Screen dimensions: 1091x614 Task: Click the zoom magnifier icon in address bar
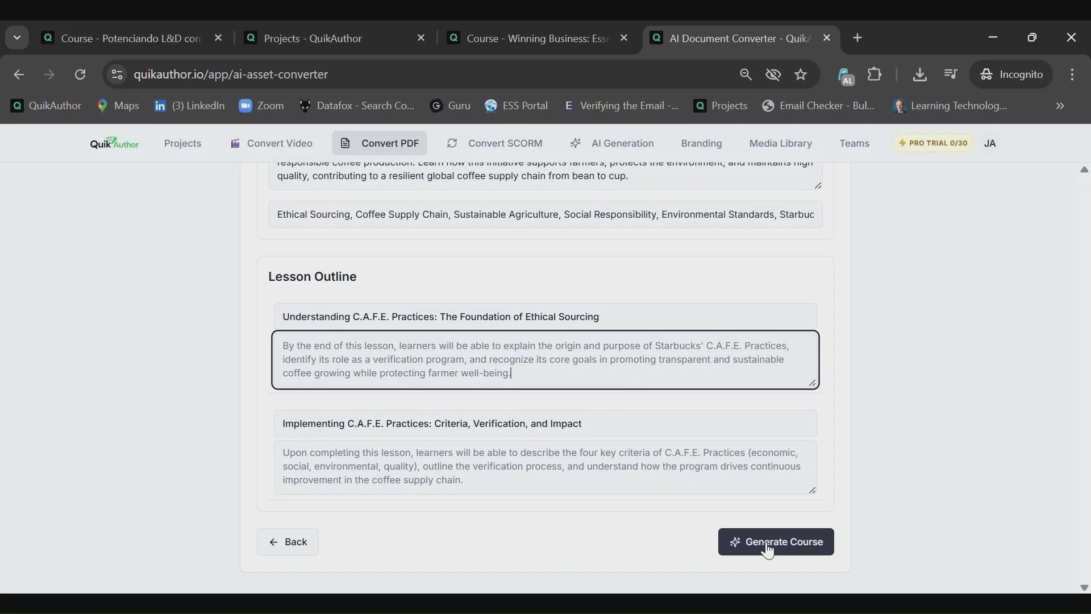click(746, 75)
